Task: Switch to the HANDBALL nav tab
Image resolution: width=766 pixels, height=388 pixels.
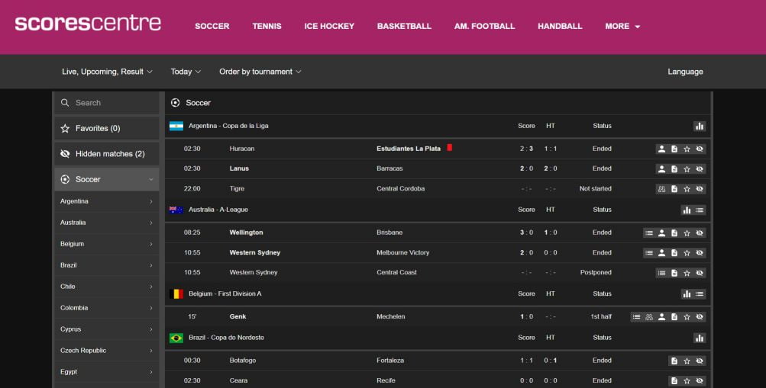Action: (560, 27)
